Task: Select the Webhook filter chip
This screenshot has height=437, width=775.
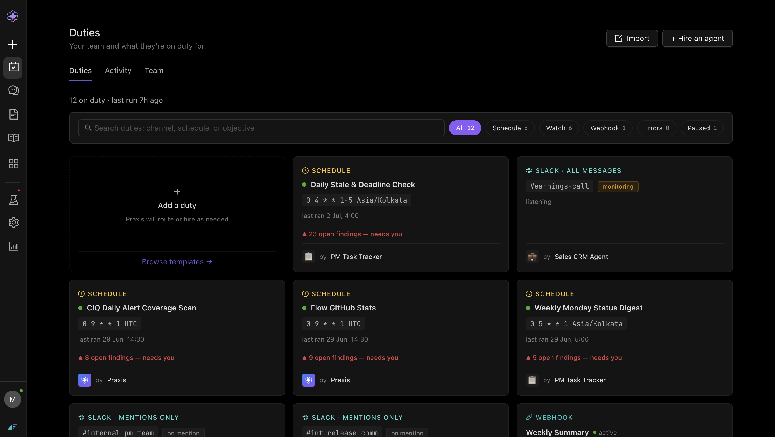Action: click(608, 128)
